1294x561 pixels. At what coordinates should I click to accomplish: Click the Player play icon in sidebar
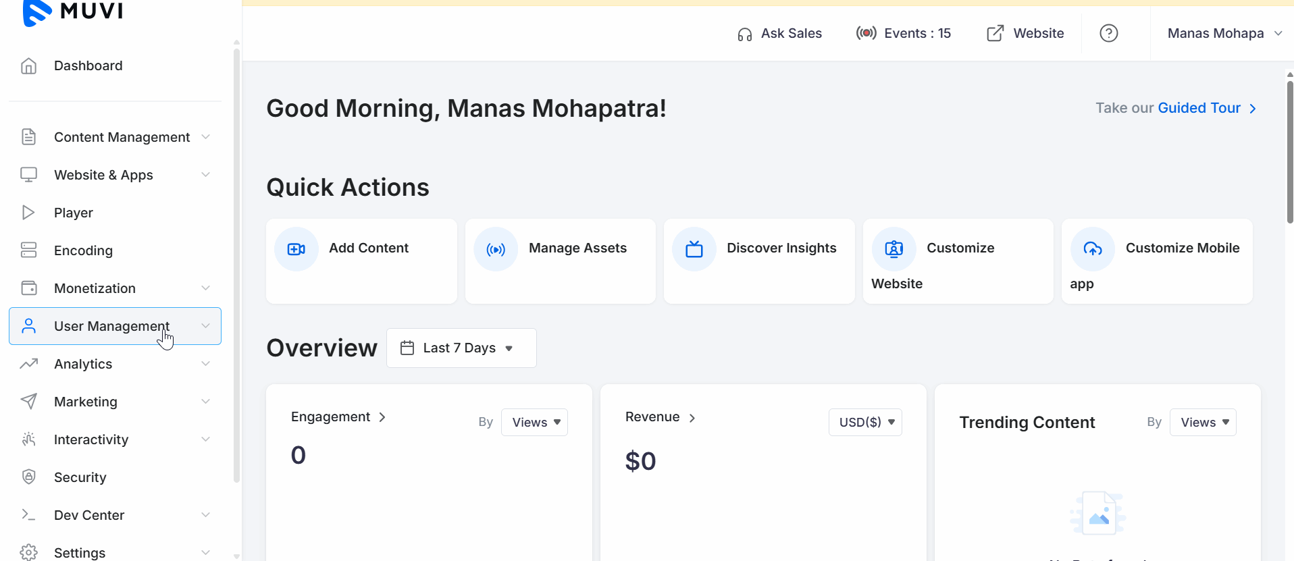coord(28,213)
